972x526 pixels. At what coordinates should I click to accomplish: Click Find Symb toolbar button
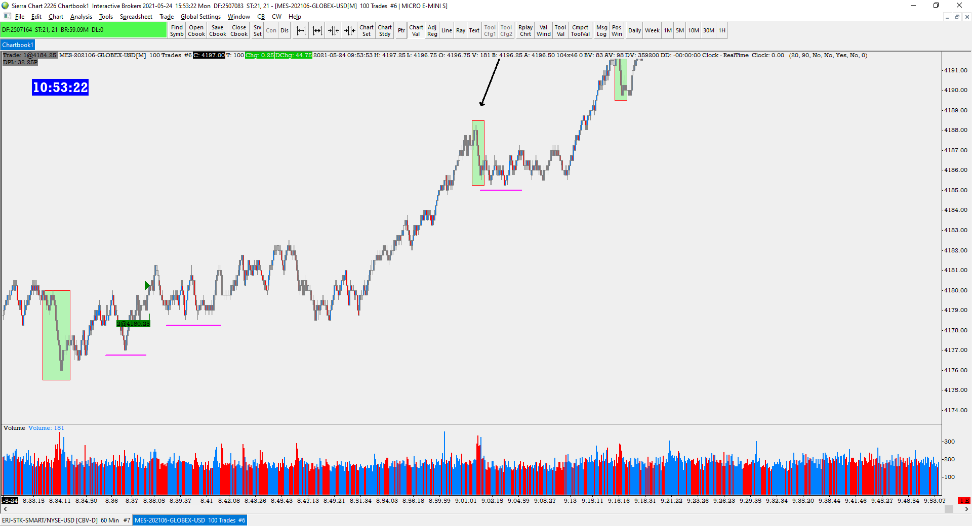177,30
